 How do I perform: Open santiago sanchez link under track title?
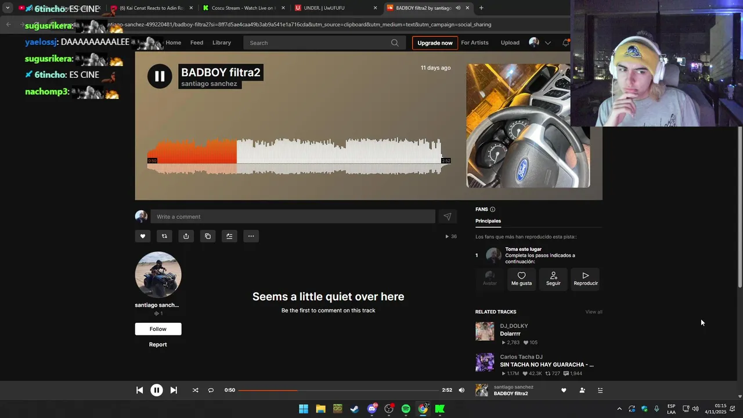click(x=209, y=84)
